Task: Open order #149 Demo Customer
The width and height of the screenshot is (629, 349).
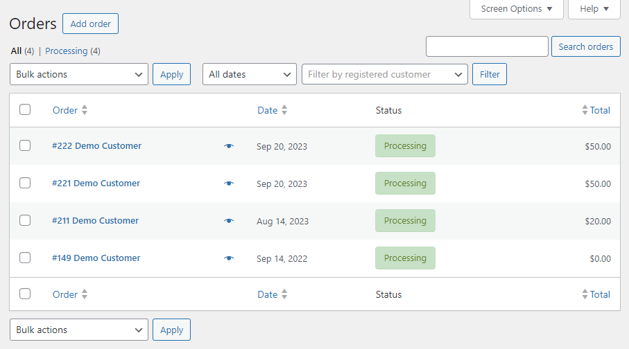Action: (96, 258)
